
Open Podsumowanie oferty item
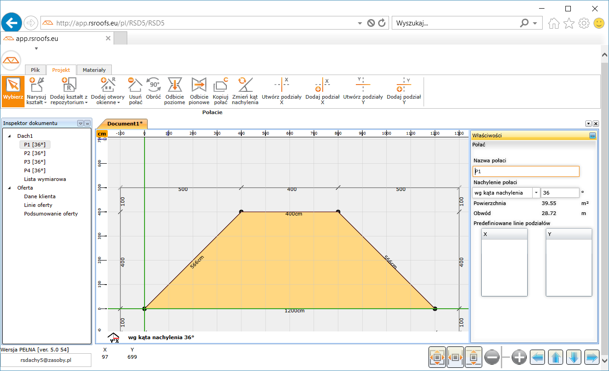coord(51,214)
